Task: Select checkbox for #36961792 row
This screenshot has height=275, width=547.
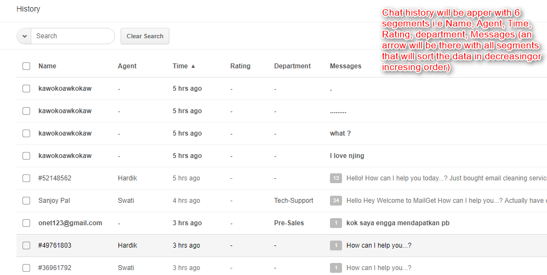Action: pyautogui.click(x=26, y=268)
